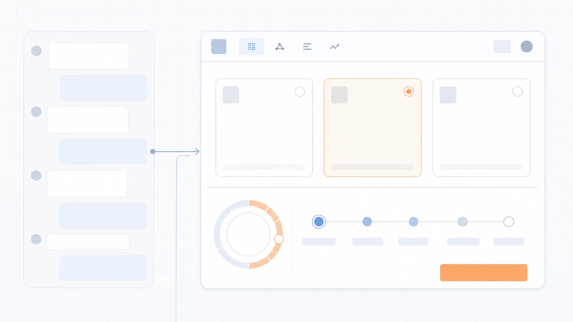
Task: Click the blue square logo icon
Action: coord(219,47)
